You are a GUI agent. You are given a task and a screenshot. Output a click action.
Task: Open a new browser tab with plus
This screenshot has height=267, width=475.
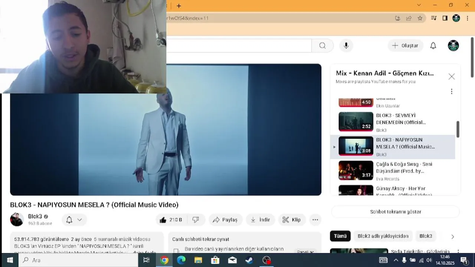tap(179, 6)
